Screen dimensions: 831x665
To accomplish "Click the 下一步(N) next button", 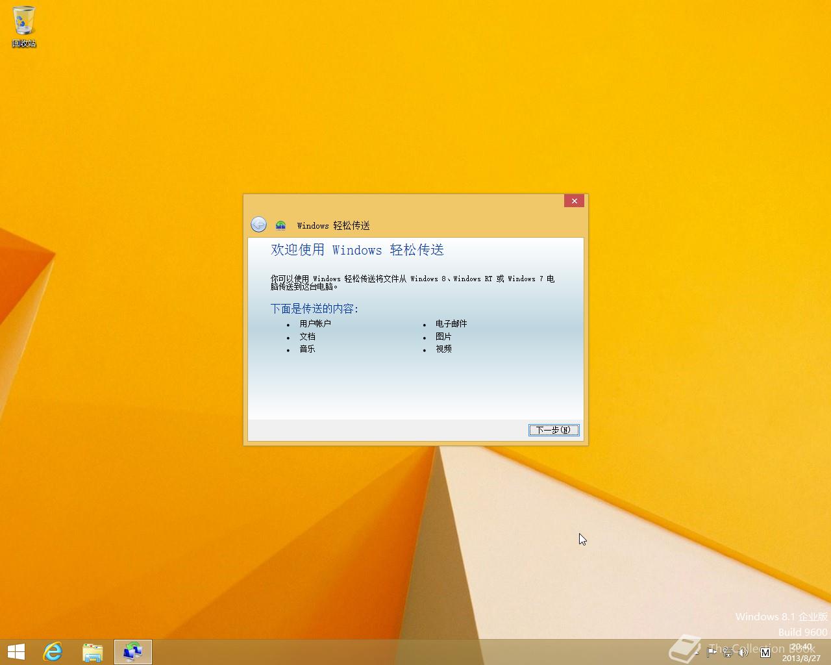I will click(x=554, y=430).
